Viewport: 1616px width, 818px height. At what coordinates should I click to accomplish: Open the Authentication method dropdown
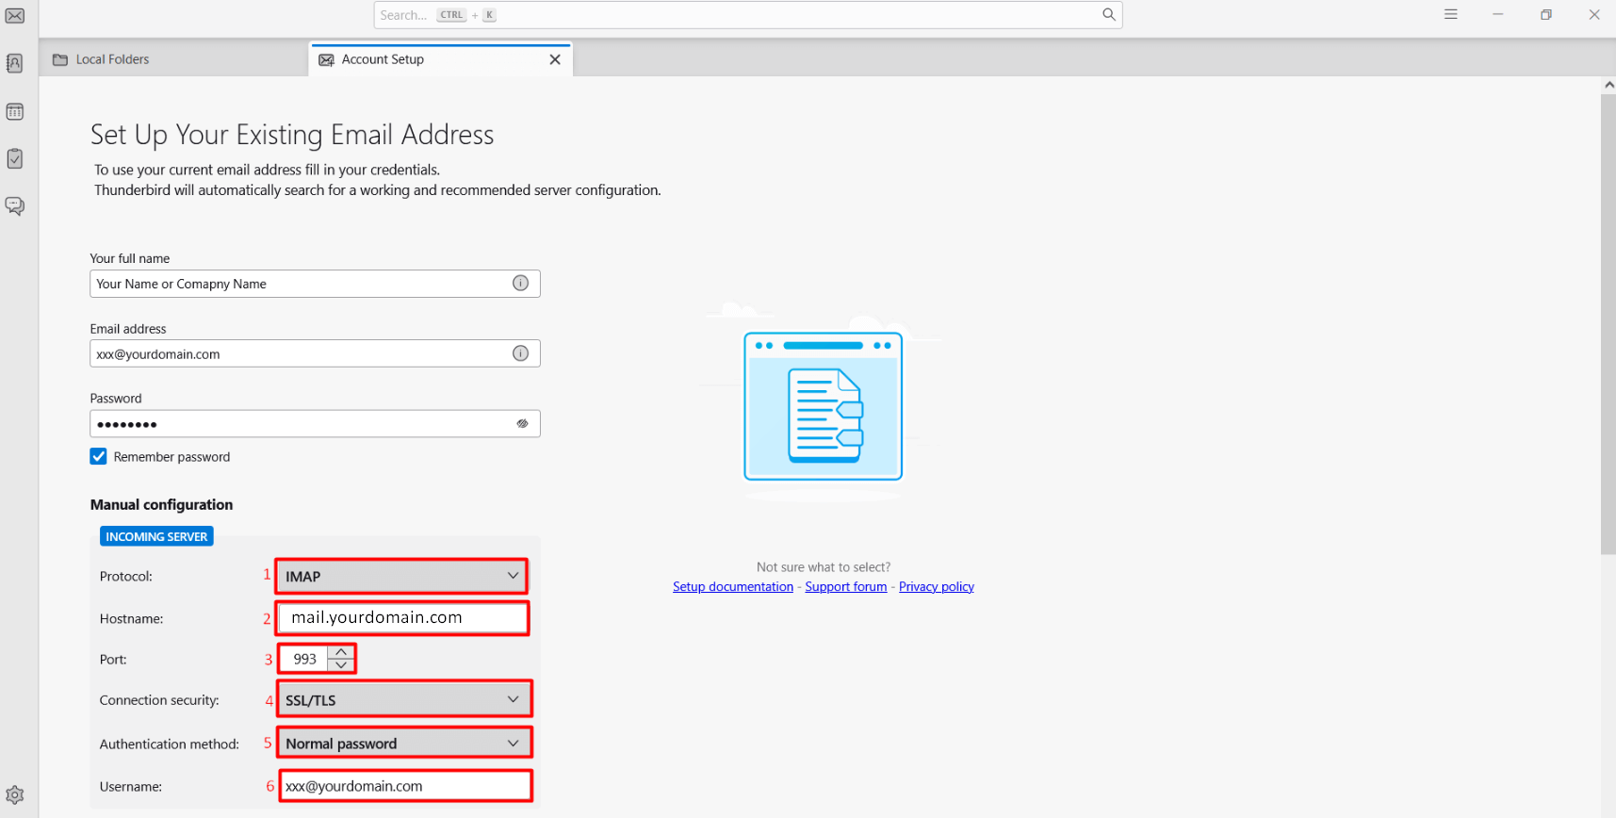[403, 743]
